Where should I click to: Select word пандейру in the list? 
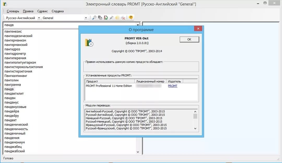(11, 116)
